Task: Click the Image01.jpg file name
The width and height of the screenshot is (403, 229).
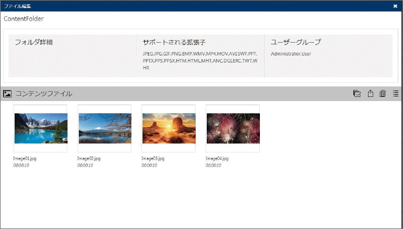Action: (25, 158)
